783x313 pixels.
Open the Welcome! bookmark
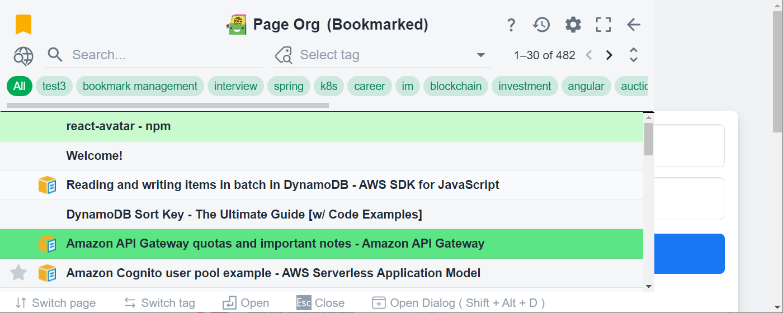[x=322, y=156]
